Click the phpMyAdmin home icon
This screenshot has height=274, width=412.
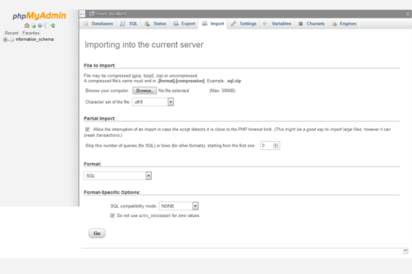[27, 26]
